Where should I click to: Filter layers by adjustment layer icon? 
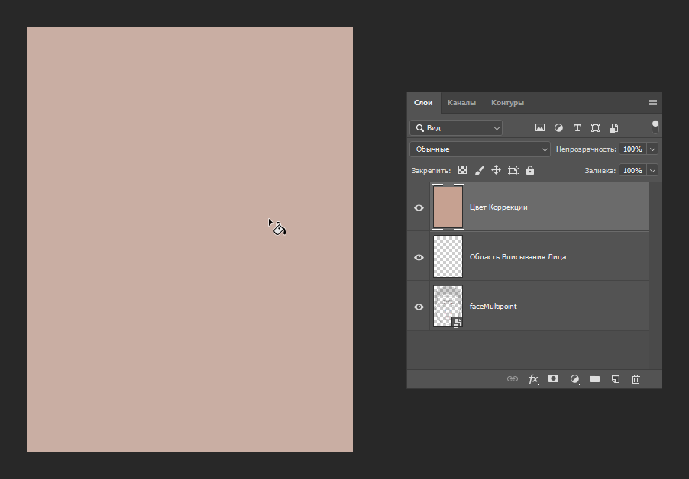click(x=558, y=127)
